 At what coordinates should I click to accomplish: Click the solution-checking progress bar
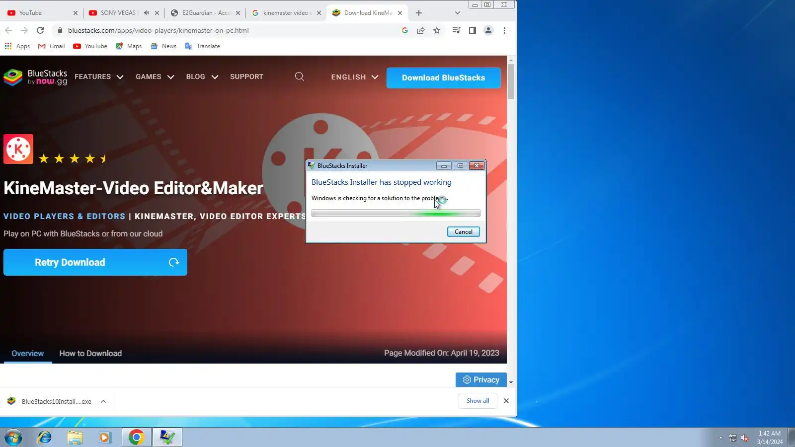(396, 214)
